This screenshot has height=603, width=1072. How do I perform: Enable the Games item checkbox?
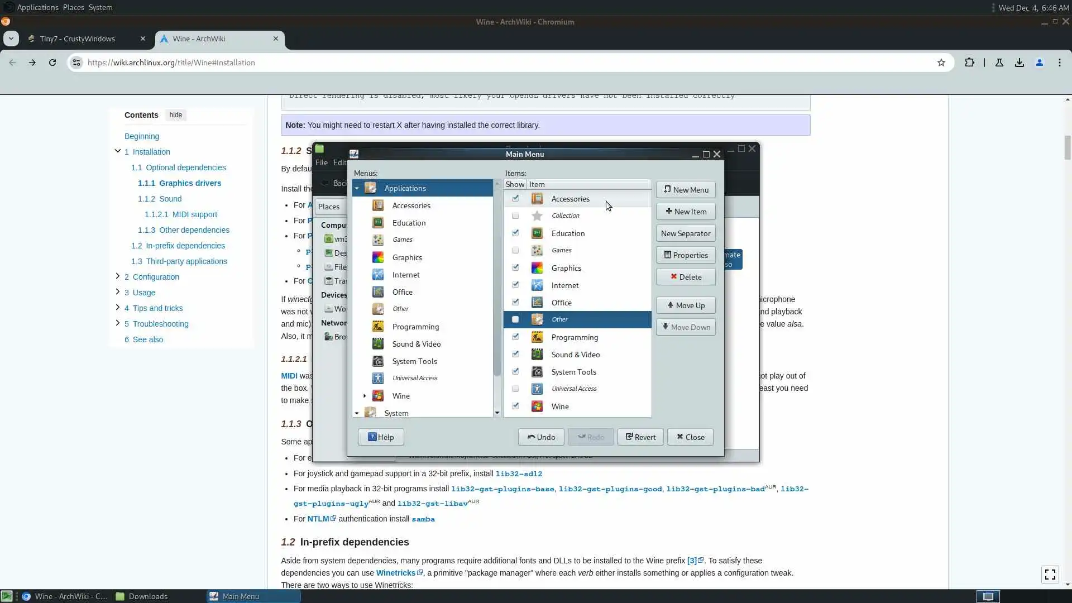click(515, 250)
